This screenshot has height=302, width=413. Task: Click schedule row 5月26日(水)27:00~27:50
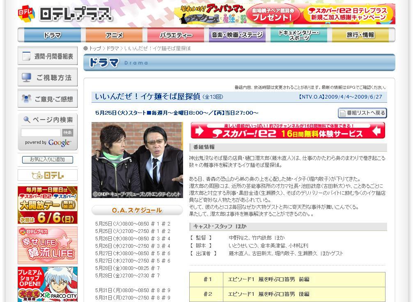133,246
